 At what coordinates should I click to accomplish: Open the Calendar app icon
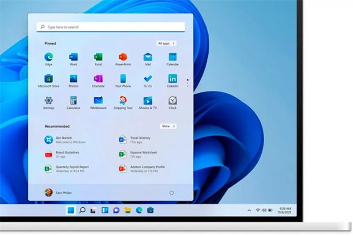[x=173, y=59]
